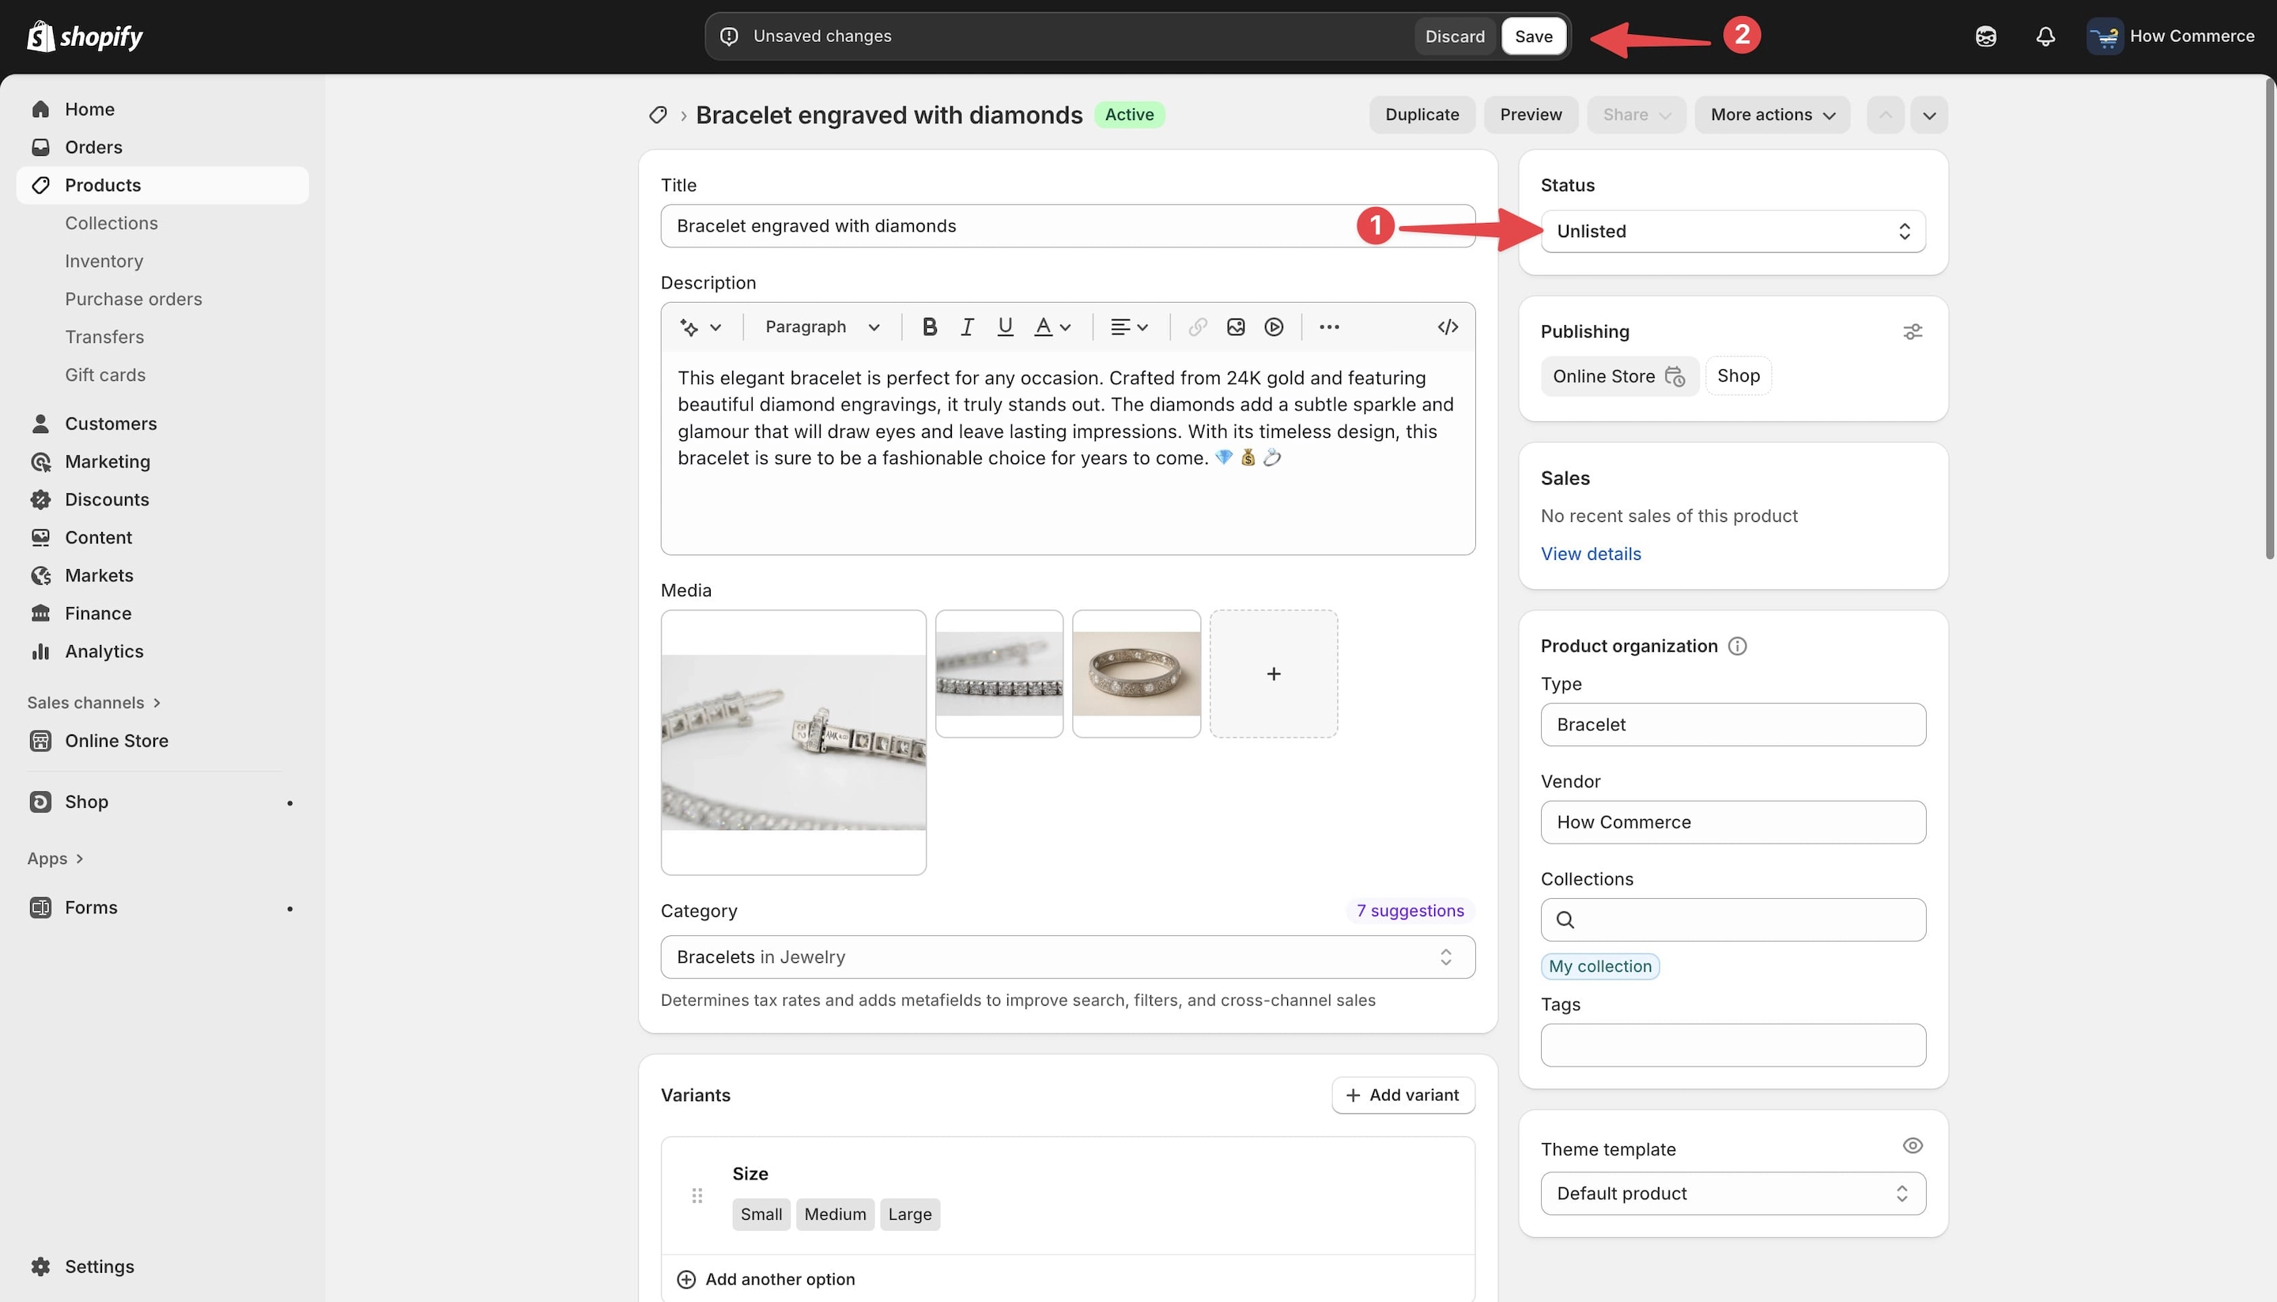
Task: Open View details sales link
Action: click(x=1591, y=553)
